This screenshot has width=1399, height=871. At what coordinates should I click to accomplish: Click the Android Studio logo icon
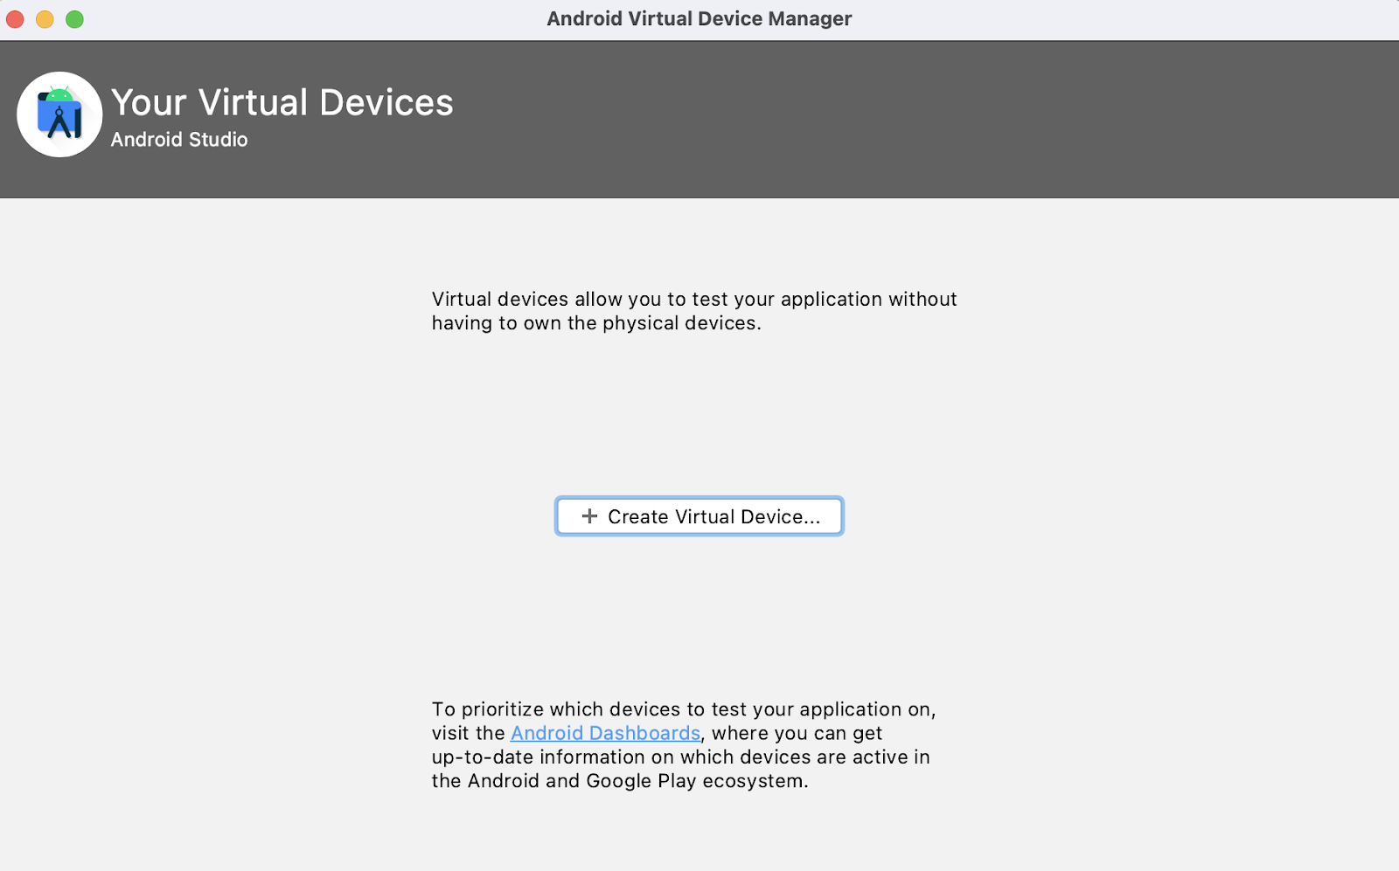coord(59,114)
